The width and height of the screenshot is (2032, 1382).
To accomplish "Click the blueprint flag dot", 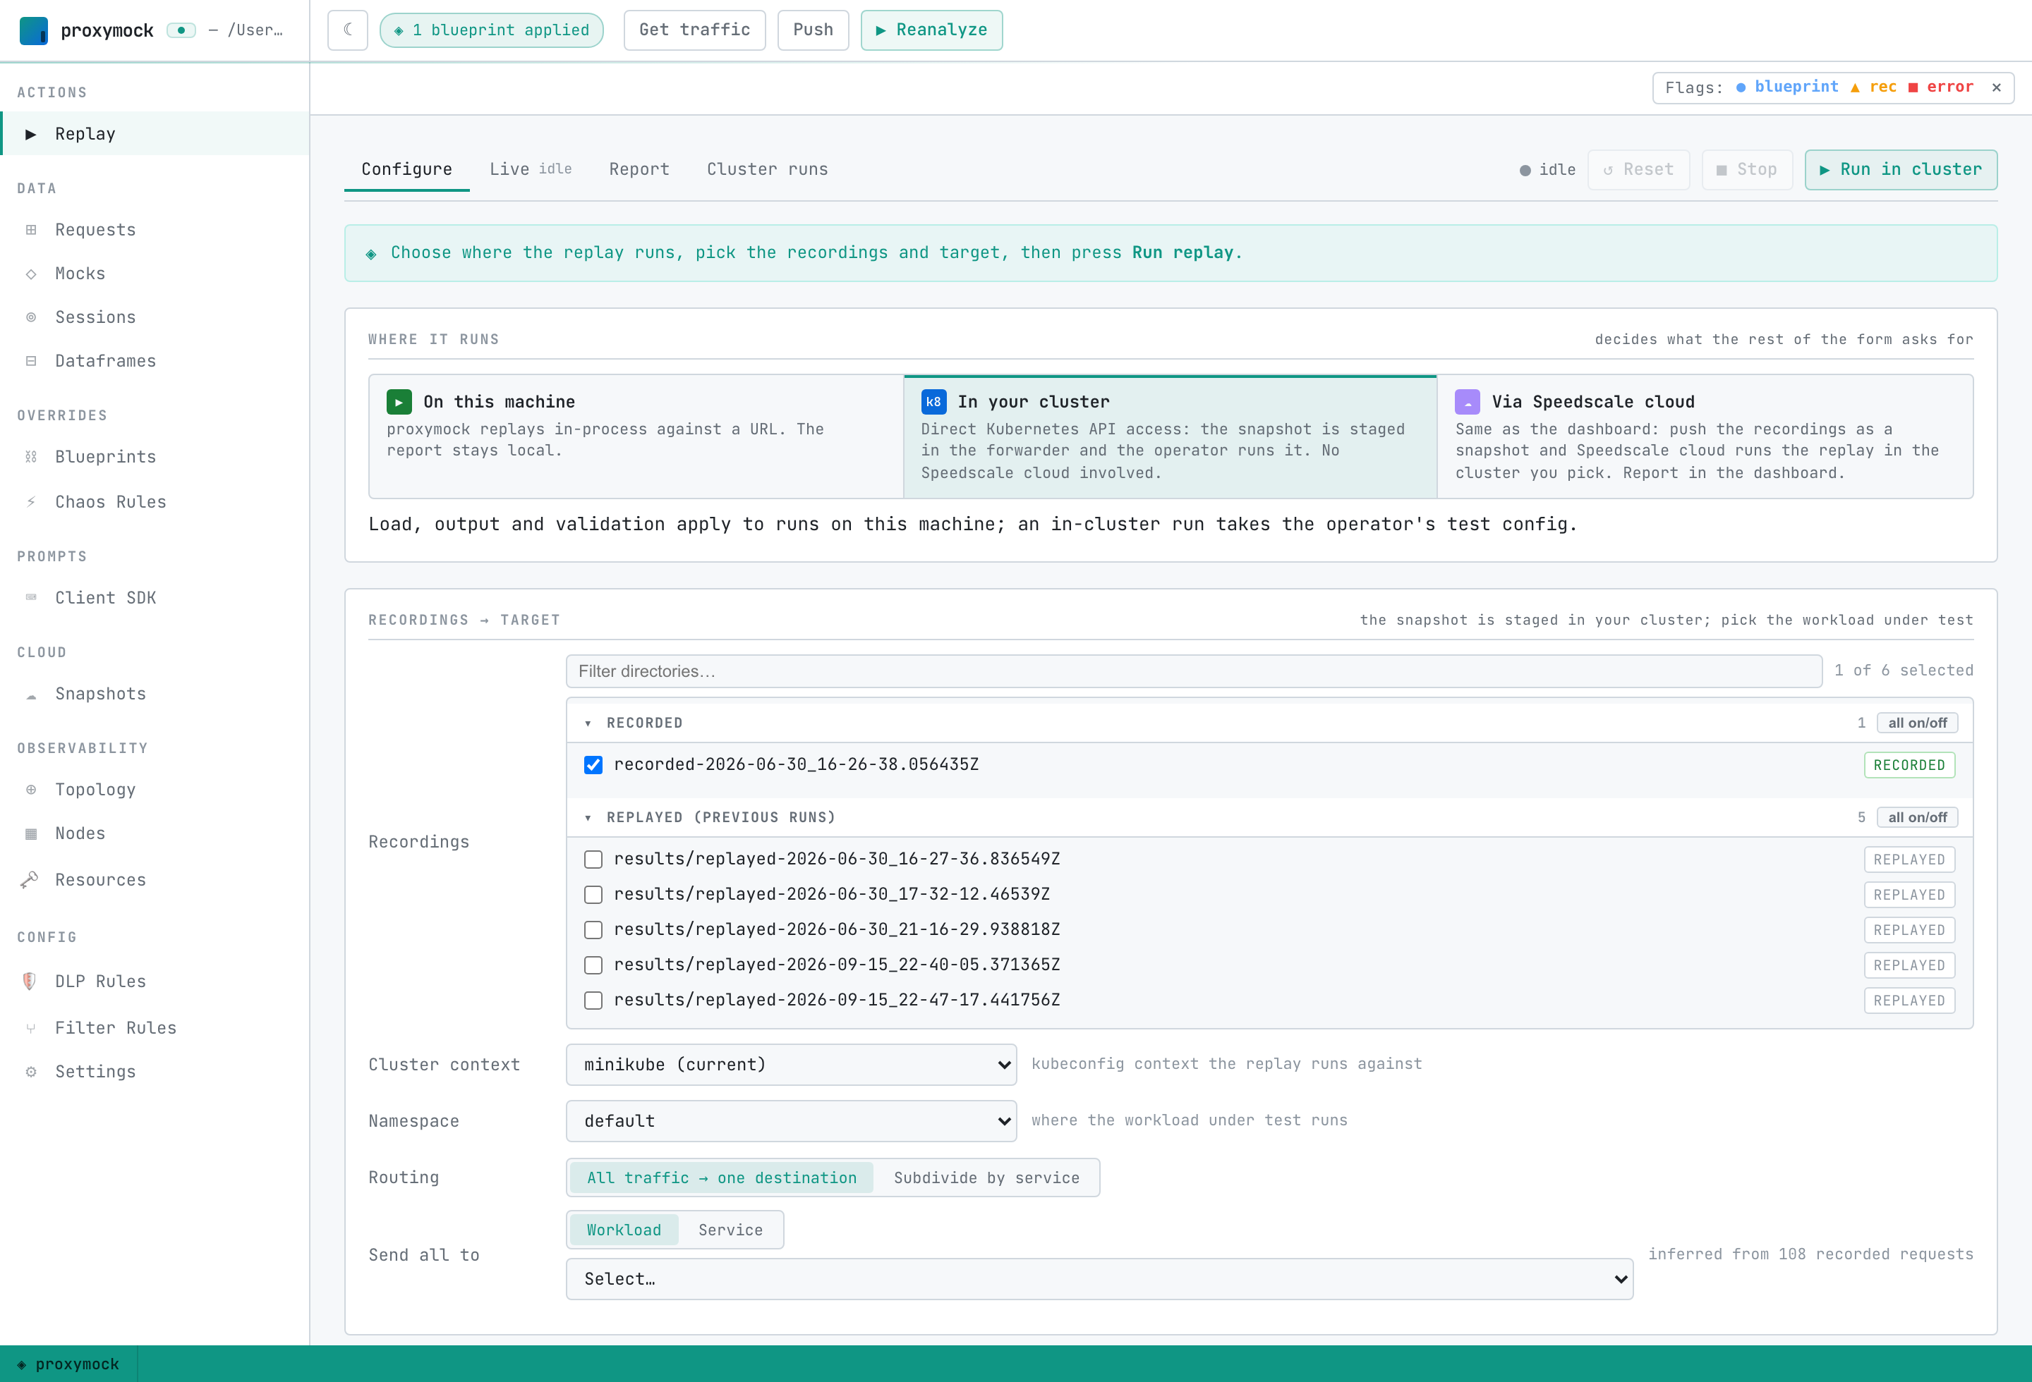I will click(1741, 87).
